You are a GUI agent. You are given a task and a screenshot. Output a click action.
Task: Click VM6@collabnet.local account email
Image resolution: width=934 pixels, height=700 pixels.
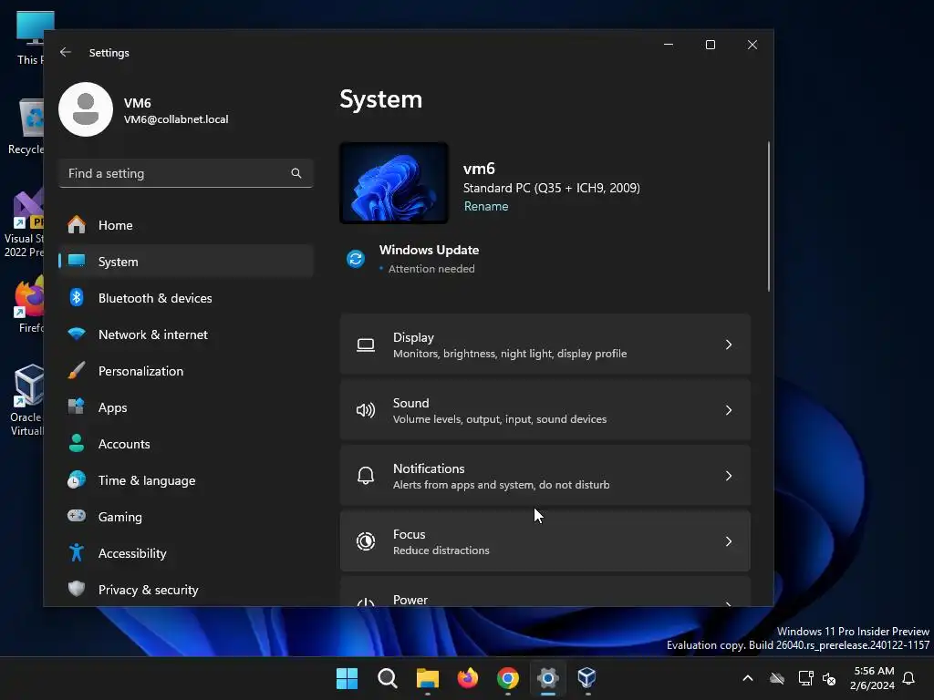point(176,119)
